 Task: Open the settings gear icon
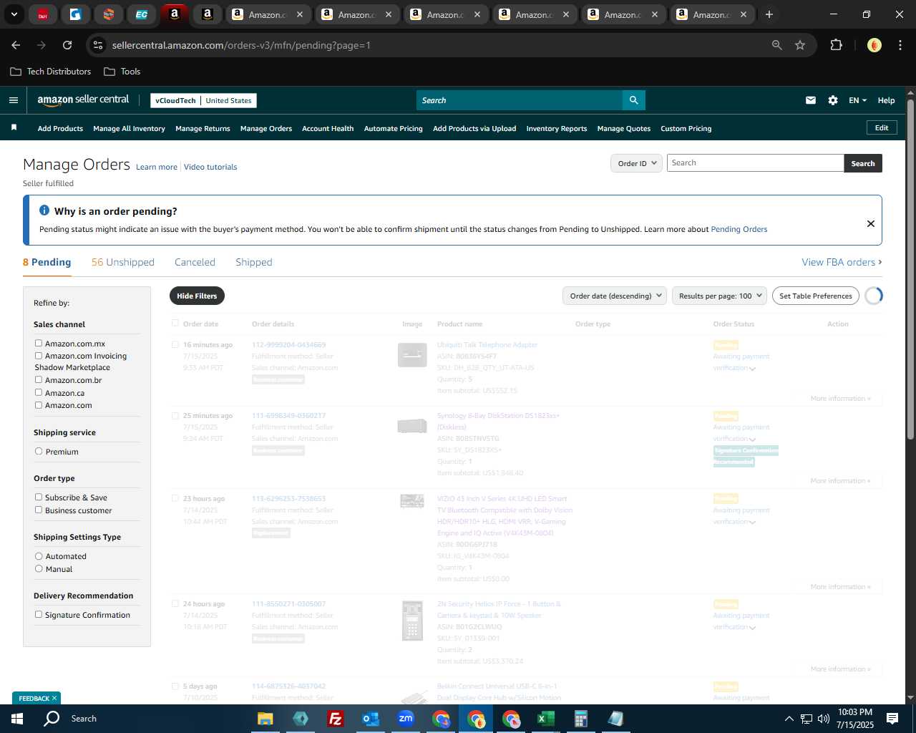pos(833,100)
